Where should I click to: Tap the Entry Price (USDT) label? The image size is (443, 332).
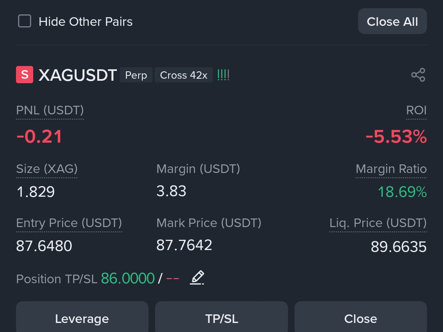pyautogui.click(x=69, y=223)
